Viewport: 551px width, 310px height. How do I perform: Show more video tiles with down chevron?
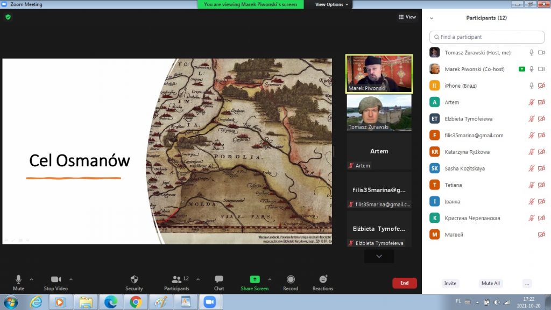point(379,257)
